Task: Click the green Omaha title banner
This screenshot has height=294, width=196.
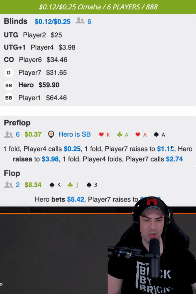Action: [x=98, y=7]
